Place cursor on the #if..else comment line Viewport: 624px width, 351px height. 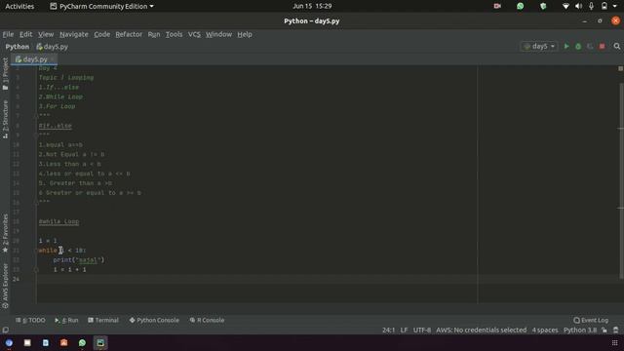55,126
